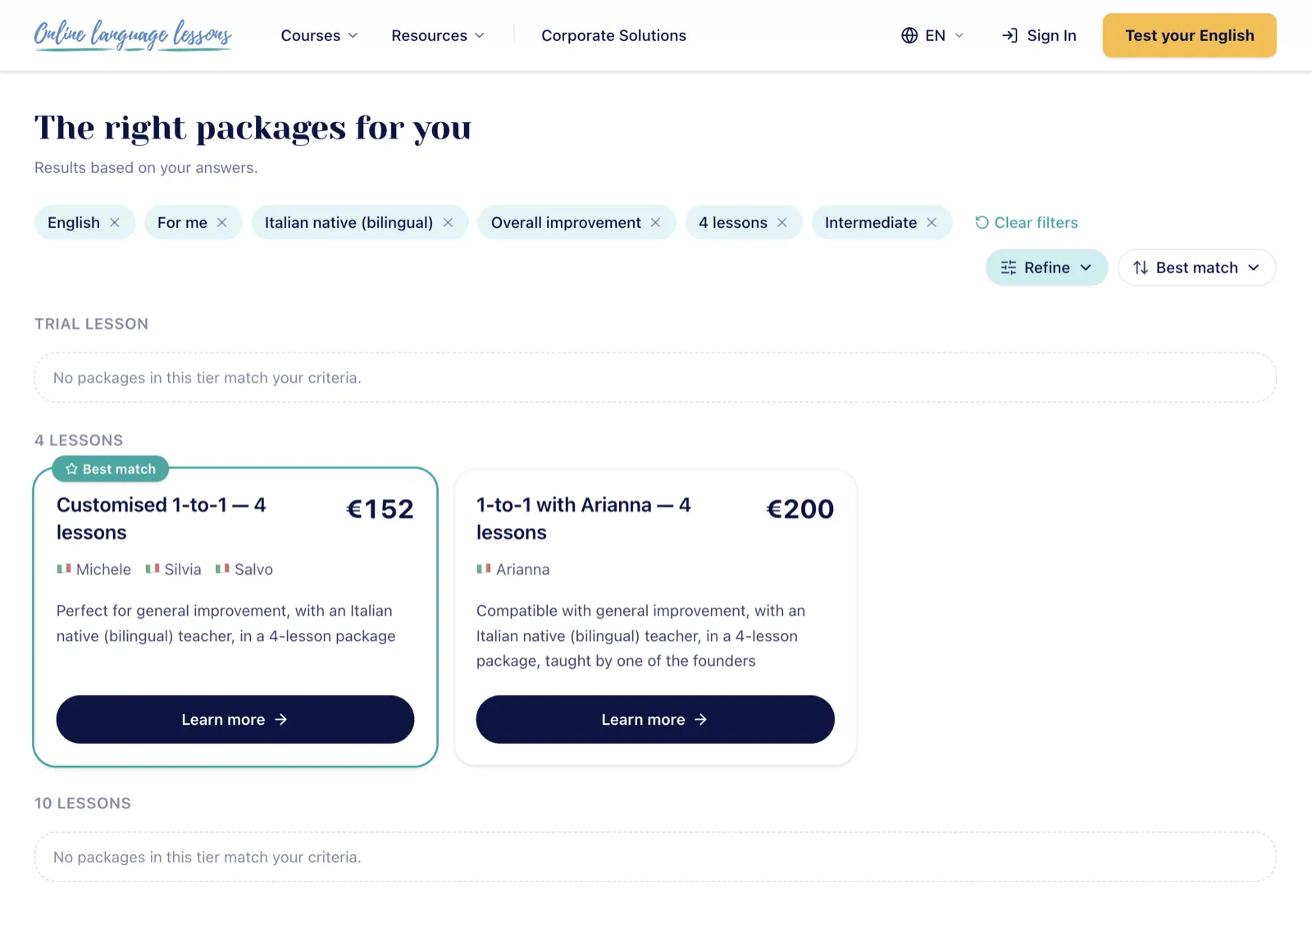The height and width of the screenshot is (933, 1312).
Task: Click the Online Language Lessons logo
Action: click(x=133, y=35)
